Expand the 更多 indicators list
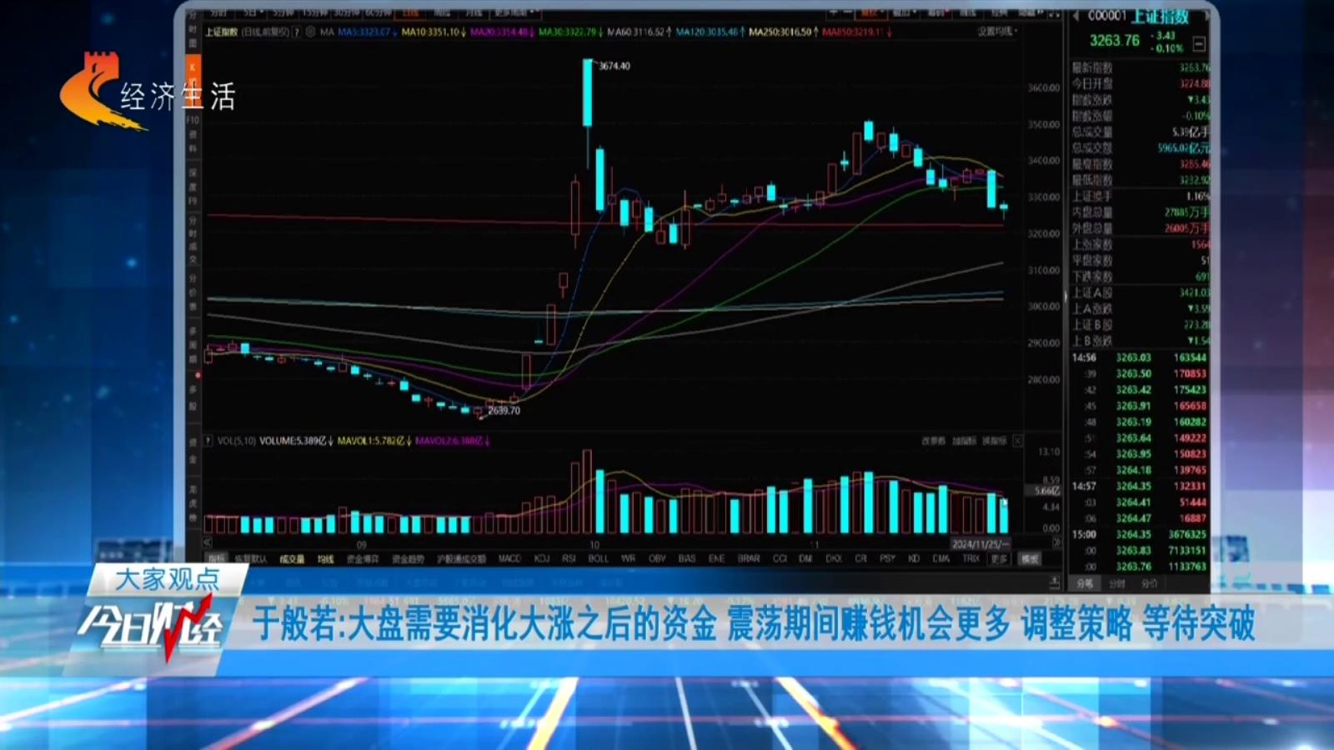1334x750 pixels. click(999, 559)
